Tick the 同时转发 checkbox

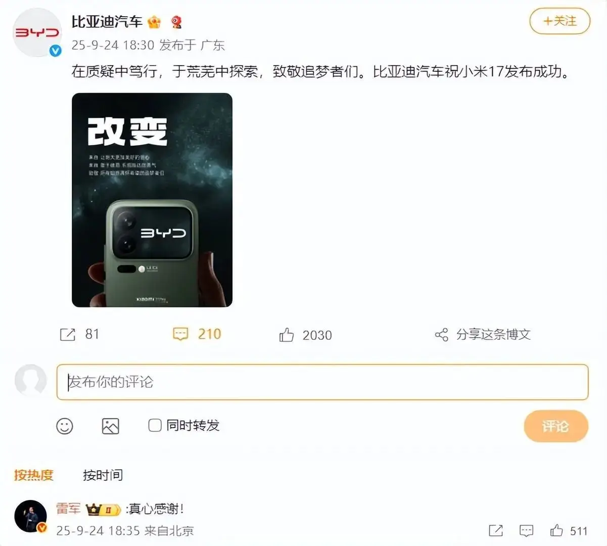point(155,425)
